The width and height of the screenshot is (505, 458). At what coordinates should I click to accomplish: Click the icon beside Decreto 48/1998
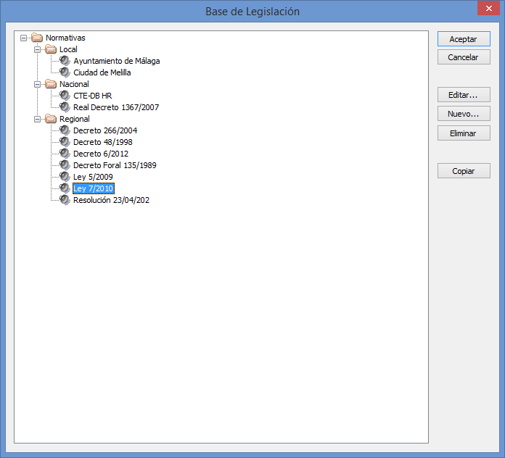pos(65,142)
